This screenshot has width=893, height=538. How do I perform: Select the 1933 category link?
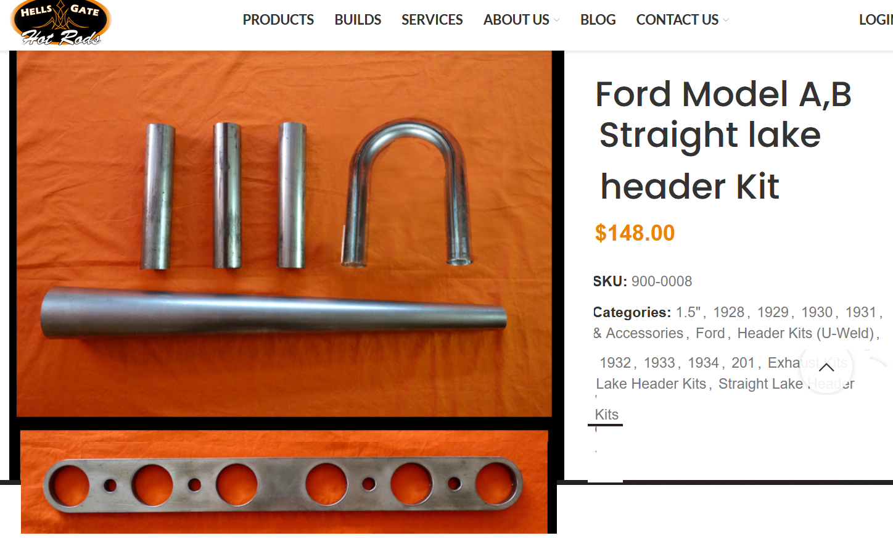pyautogui.click(x=659, y=363)
